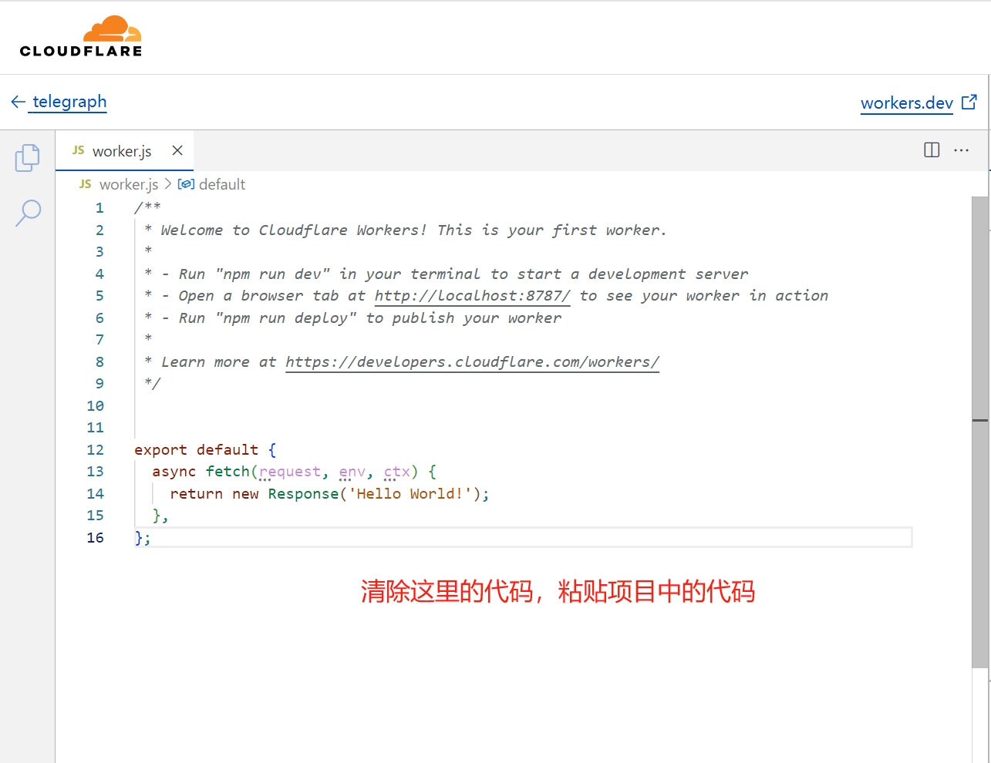
Task: Click line number 12 in the gutter
Action: [95, 450]
